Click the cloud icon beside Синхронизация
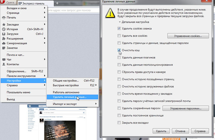 point(4,43)
